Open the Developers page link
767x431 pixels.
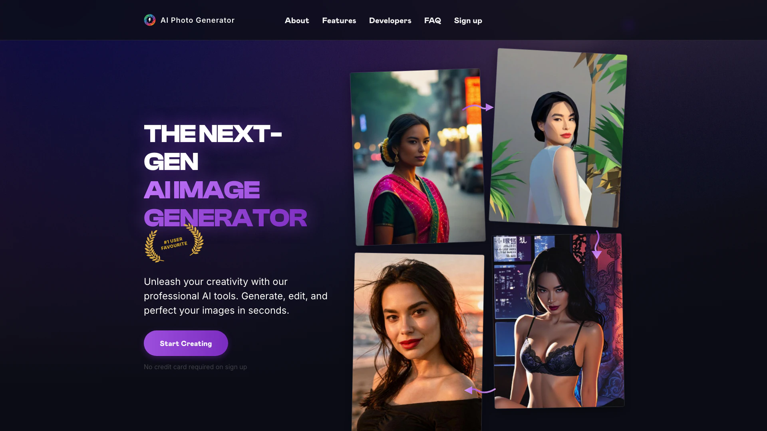(x=390, y=20)
